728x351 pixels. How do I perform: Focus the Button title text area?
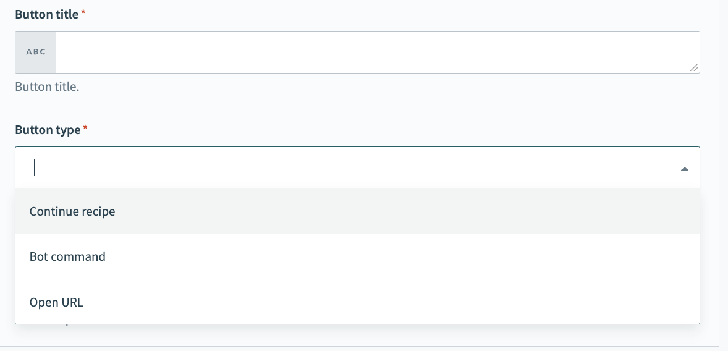pyautogui.click(x=371, y=52)
